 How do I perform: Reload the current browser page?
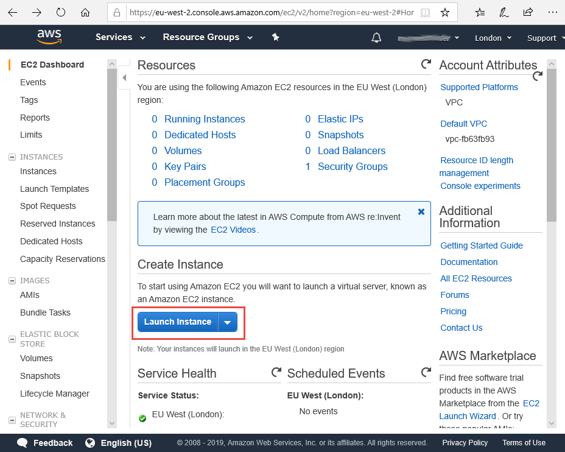click(x=61, y=13)
